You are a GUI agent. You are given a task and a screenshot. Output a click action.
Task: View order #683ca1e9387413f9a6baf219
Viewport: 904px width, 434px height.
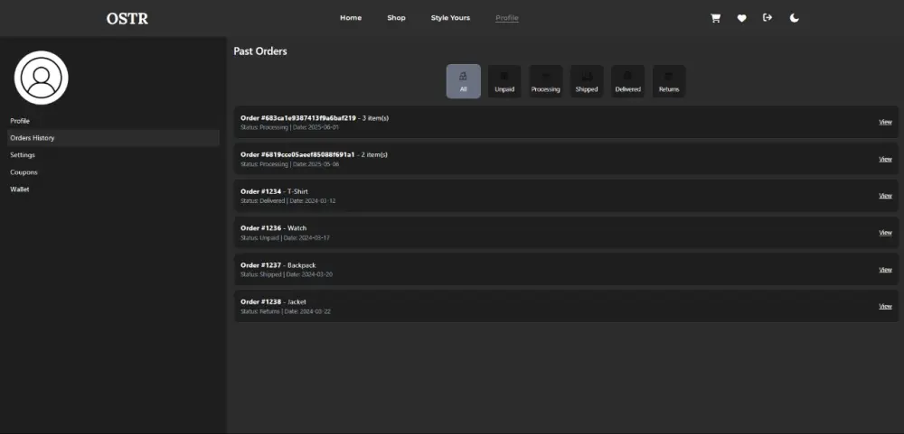point(885,122)
